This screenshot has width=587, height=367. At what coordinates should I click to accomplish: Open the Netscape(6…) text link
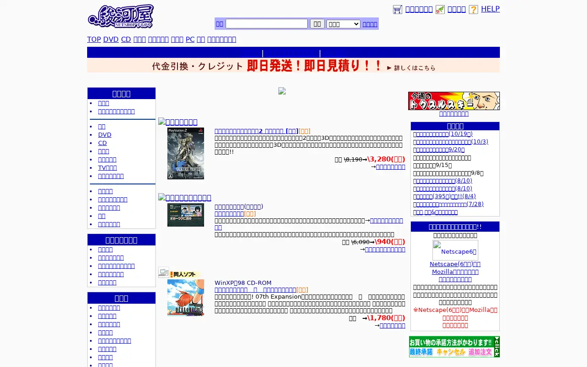tap(455, 264)
